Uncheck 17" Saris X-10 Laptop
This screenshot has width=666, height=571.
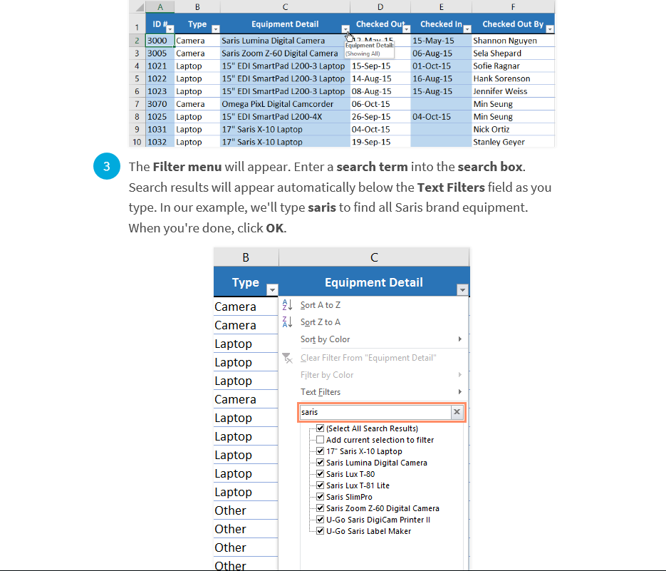(321, 451)
